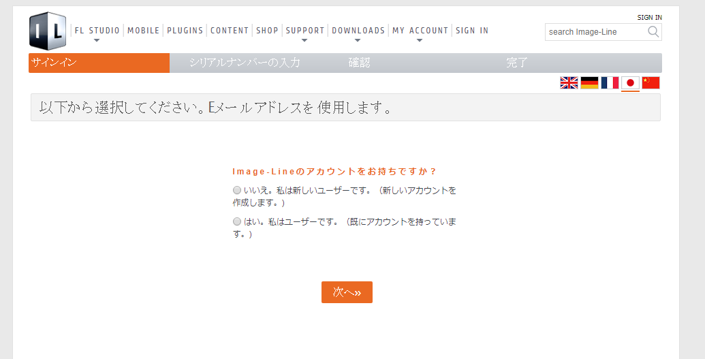The height and width of the screenshot is (359, 705).
Task: Open the SUPPORT menu item
Action: (305, 31)
